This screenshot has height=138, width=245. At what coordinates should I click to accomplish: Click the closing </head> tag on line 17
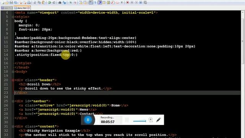[22, 67]
